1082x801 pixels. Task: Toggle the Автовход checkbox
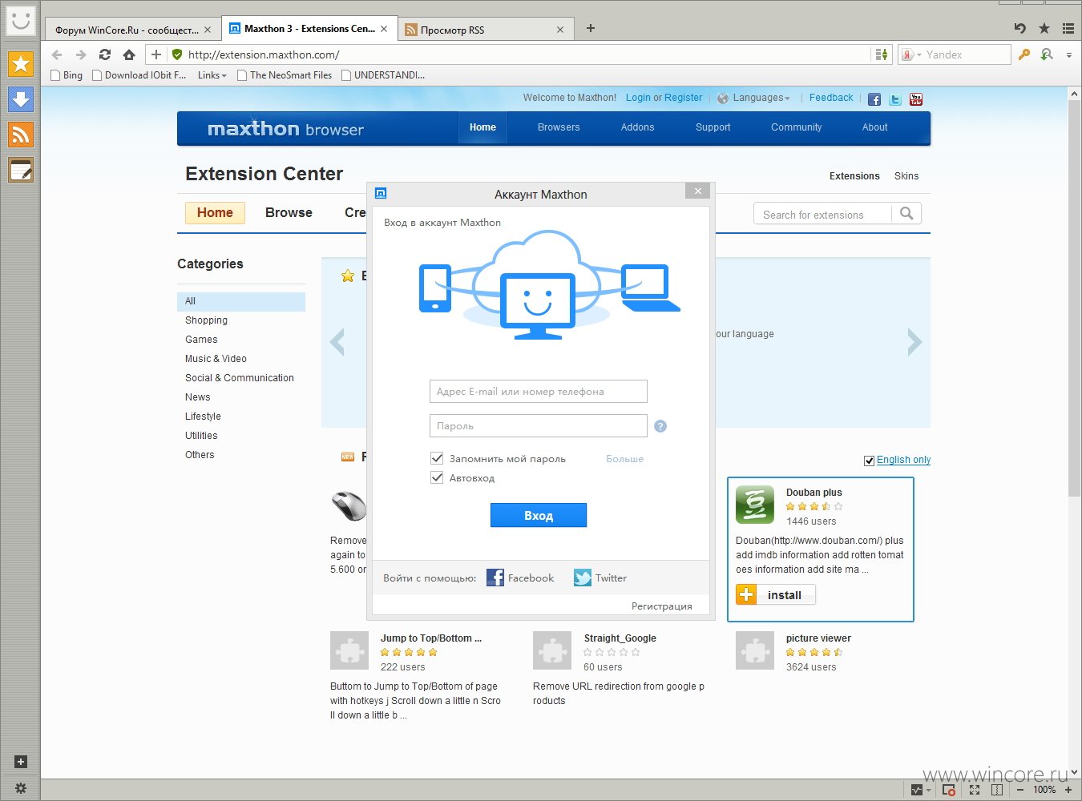point(437,477)
